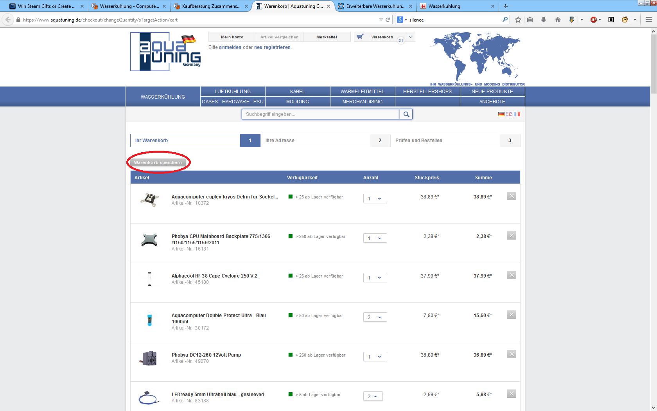The height and width of the screenshot is (411, 657).
Task: Open a new browser tab
Action: point(506,6)
